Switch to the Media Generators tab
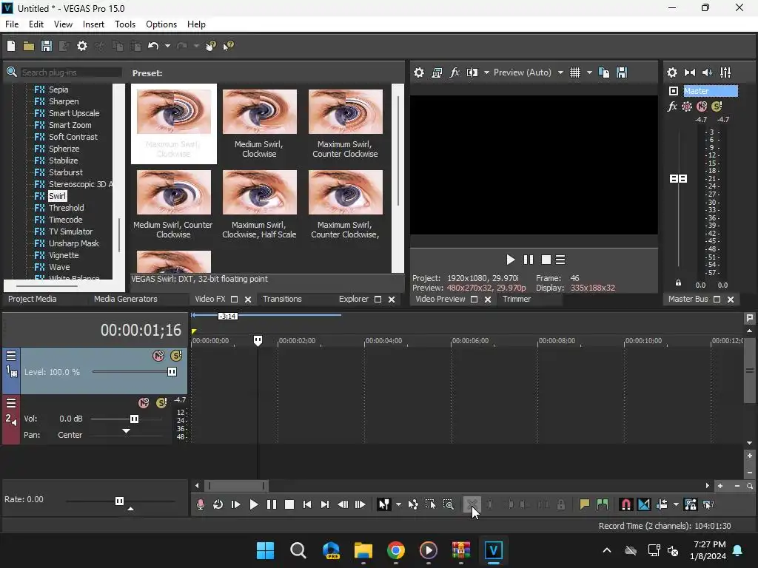 click(125, 299)
